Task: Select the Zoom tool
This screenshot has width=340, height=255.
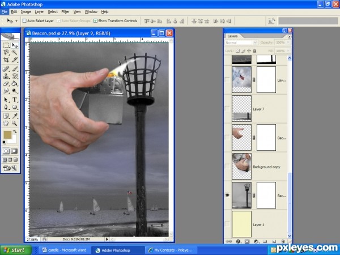Action: click(15, 124)
